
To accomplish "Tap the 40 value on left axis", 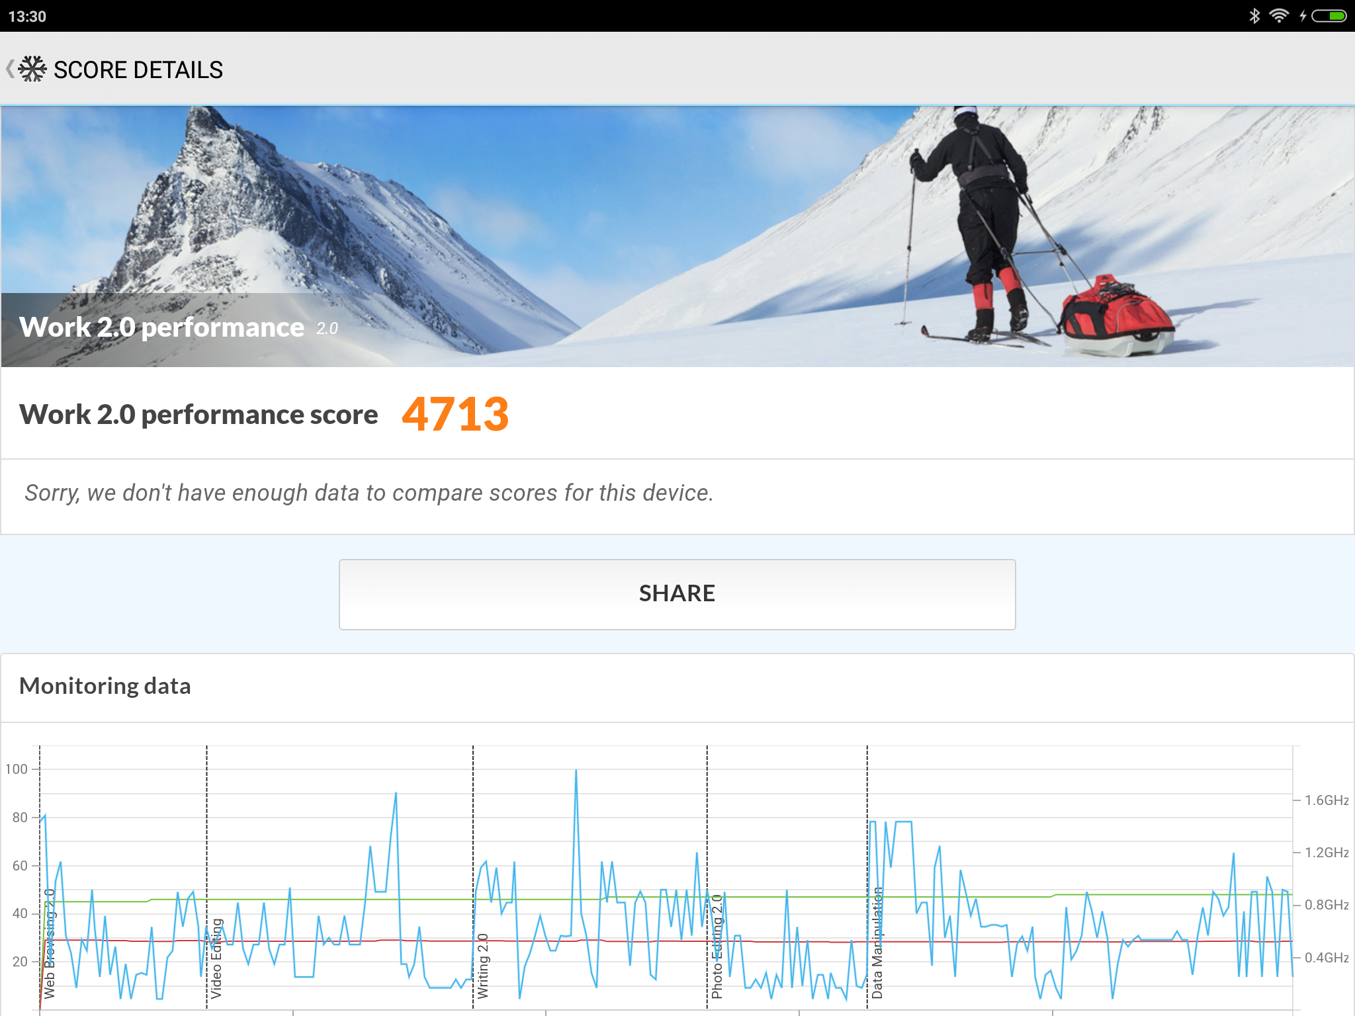I will tap(20, 913).
